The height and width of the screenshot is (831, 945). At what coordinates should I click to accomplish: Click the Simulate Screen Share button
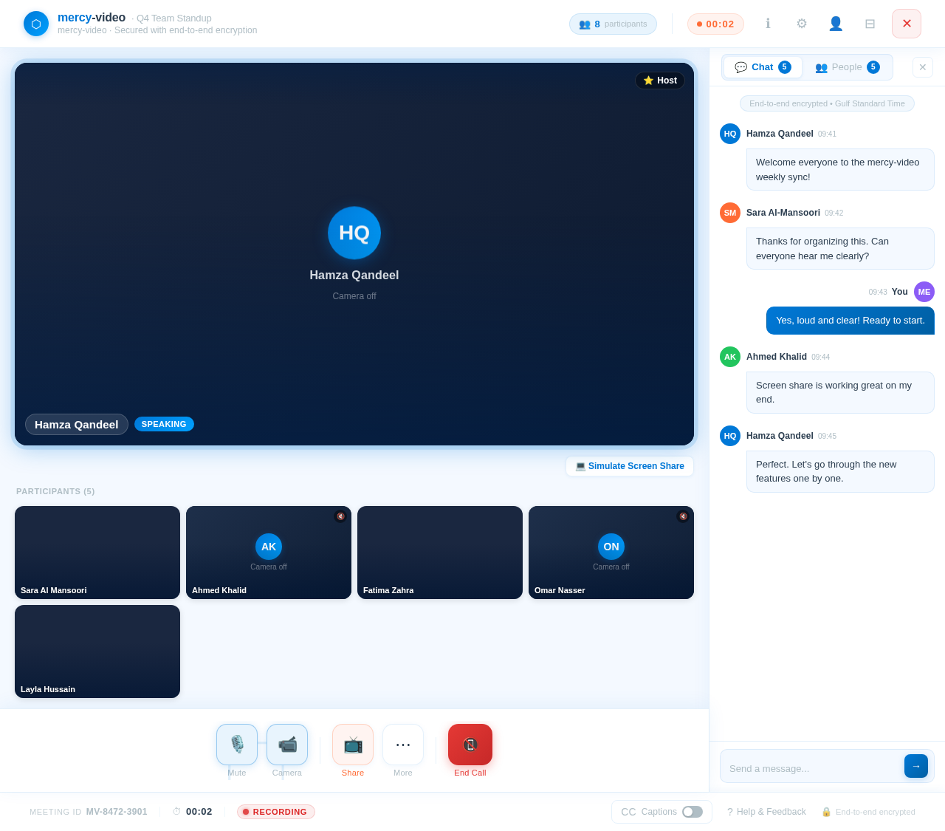629,466
